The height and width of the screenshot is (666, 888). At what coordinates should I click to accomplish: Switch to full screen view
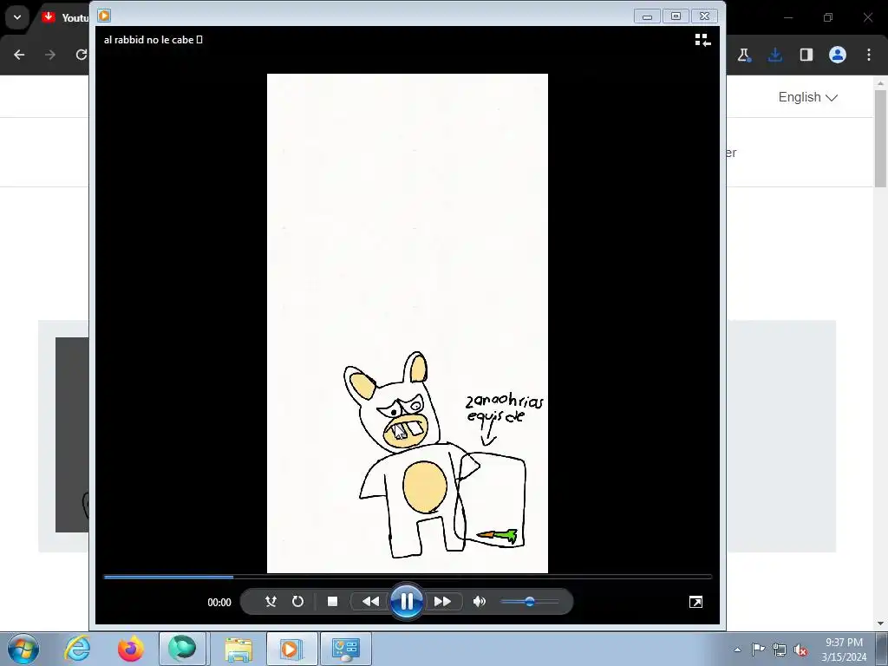coord(696,602)
